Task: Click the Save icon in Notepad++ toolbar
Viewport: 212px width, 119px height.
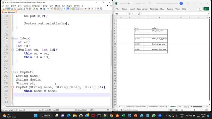Action: 8,9
